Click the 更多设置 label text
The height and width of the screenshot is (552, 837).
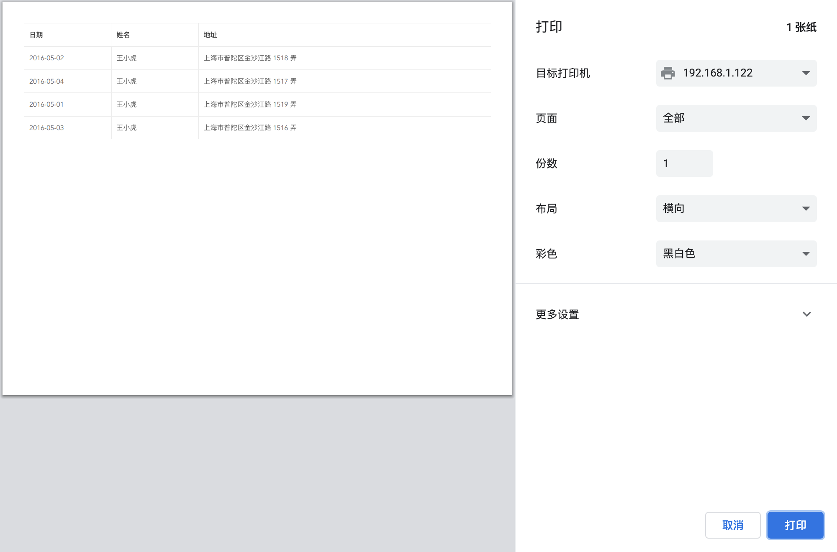click(557, 314)
